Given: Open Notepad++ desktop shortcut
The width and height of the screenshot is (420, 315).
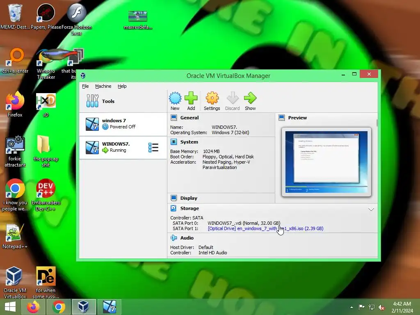Looking at the screenshot, I should coord(15,236).
